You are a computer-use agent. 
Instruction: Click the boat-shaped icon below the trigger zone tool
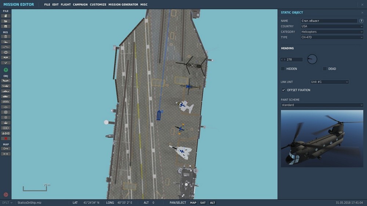coord(6,123)
